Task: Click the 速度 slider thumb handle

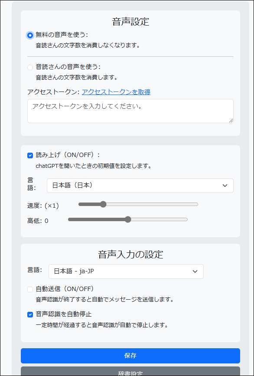Action: pyautogui.click(x=103, y=204)
